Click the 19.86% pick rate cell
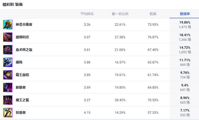 (185, 22)
